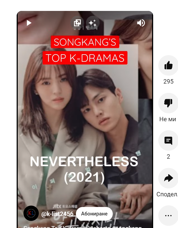Open the miniplayer pop-out icon
Screen dimensions: 178x228
(x=77, y=23)
